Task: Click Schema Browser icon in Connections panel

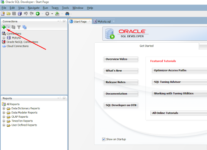Action: (25, 27)
